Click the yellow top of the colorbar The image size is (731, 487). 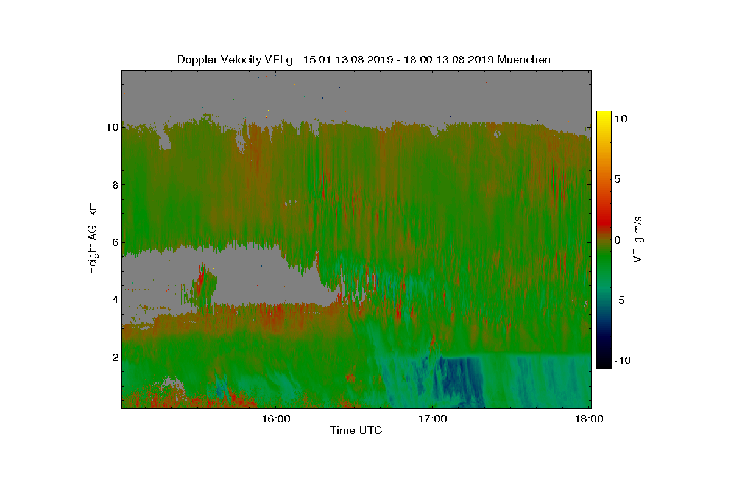pos(604,117)
